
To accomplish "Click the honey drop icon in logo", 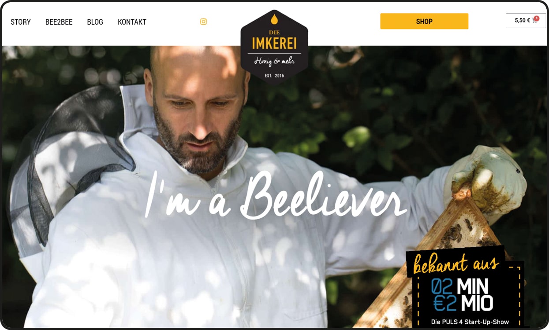I will click(274, 19).
